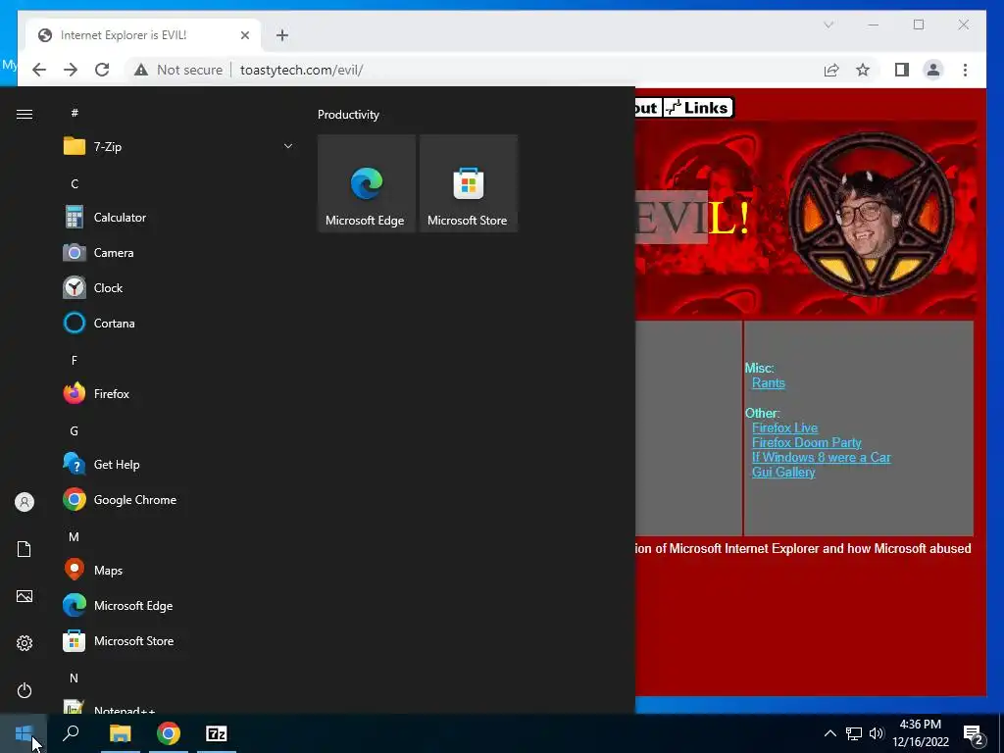The image size is (1004, 753).
Task: Open Pictures from the Start sidebar
Action: (x=25, y=596)
